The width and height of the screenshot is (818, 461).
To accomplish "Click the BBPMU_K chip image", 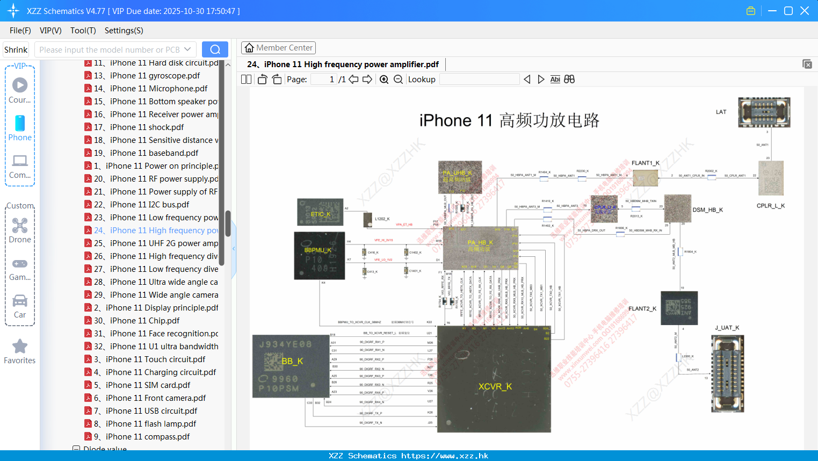I will click(319, 256).
